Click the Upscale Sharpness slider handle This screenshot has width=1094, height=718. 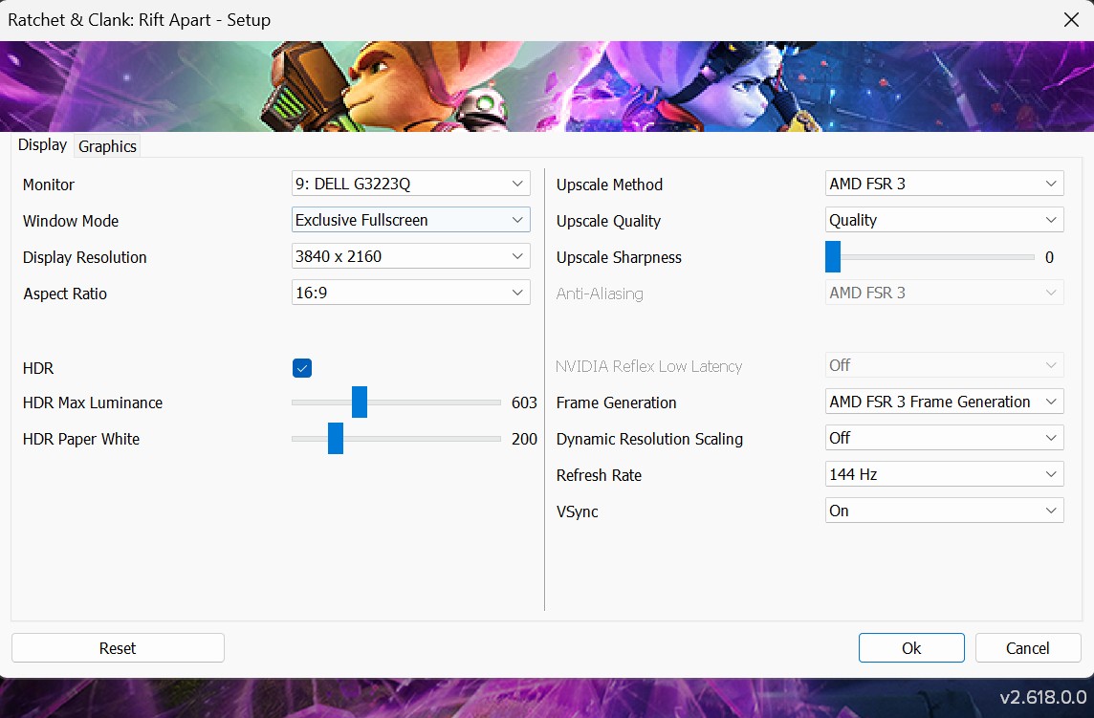[833, 257]
